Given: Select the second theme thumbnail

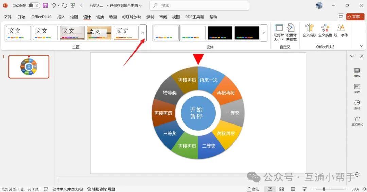Looking at the screenshot, I should tap(45, 33).
